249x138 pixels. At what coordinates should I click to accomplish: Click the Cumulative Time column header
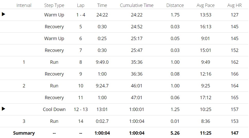tap(137, 5)
